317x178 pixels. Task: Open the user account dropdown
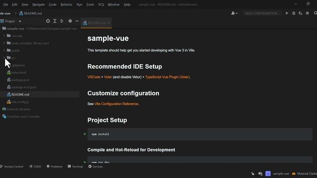[x=234, y=13]
